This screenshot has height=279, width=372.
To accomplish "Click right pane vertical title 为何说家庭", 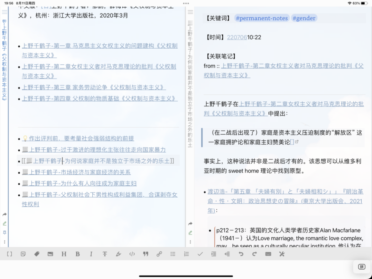I will pos(190,84).
